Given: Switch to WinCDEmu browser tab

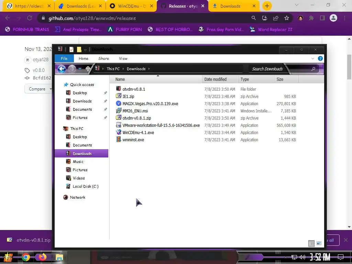Looking at the screenshot, I should 131,6.
